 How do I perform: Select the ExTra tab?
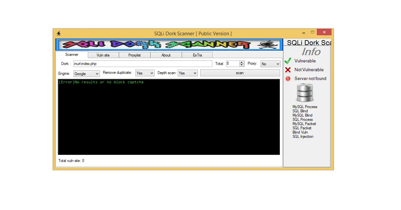197,55
